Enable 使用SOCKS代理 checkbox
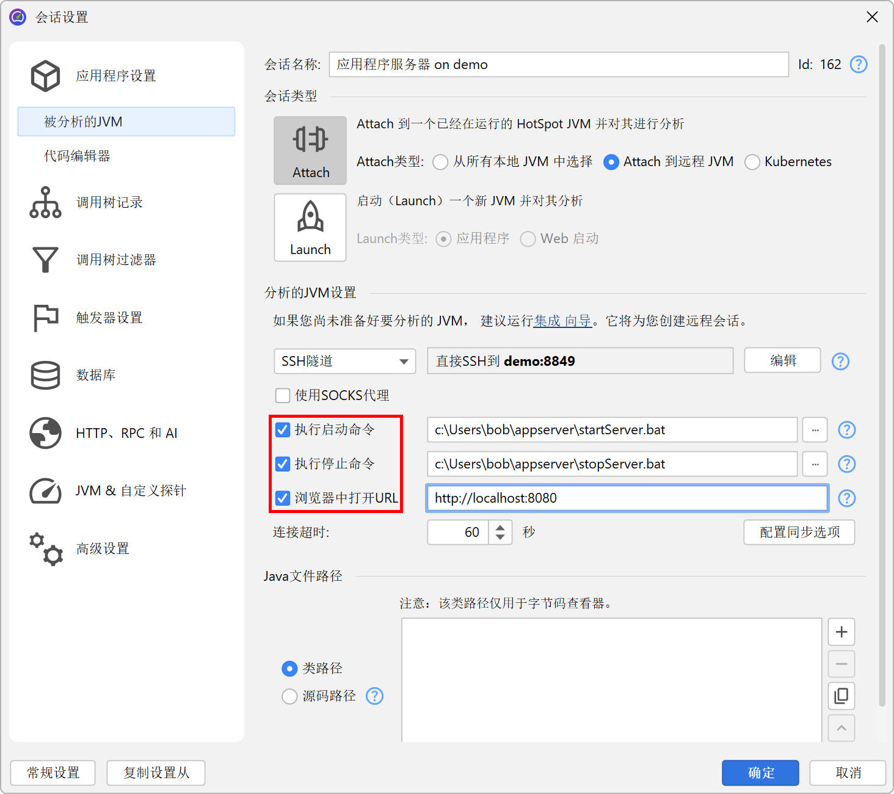Screen dimensions: 894x794 point(283,396)
